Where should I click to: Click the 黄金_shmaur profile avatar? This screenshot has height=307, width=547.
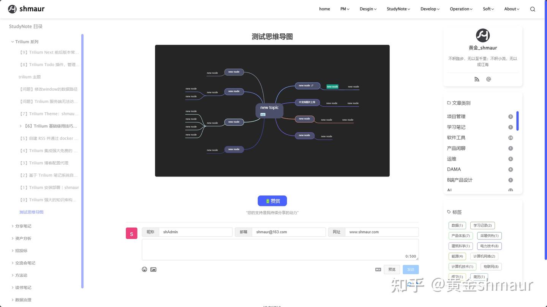tap(482, 35)
